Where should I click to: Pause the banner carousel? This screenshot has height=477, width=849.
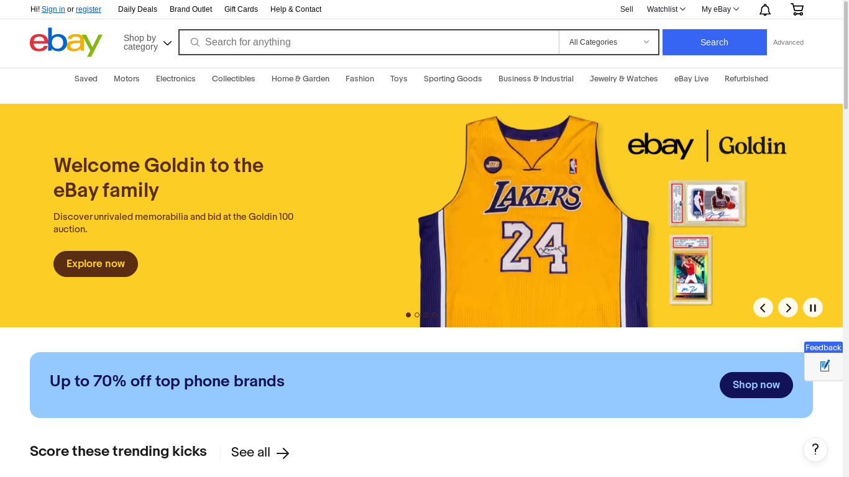(813, 307)
